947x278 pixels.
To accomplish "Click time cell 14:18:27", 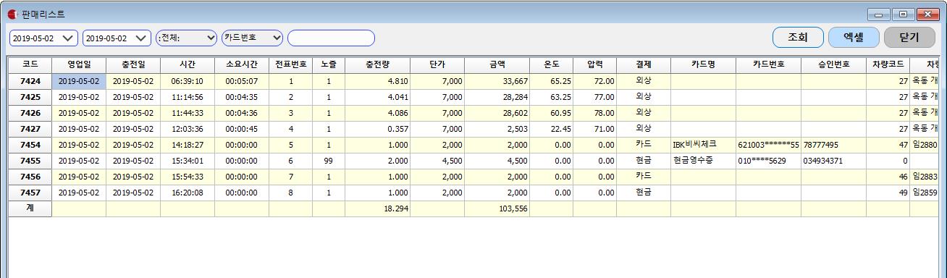I will tap(188, 145).
